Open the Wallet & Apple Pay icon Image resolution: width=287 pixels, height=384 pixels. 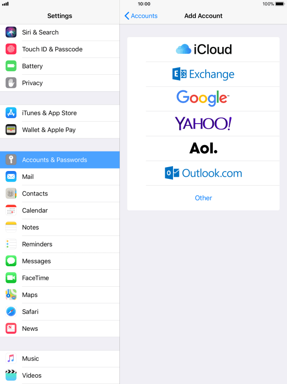point(11,130)
